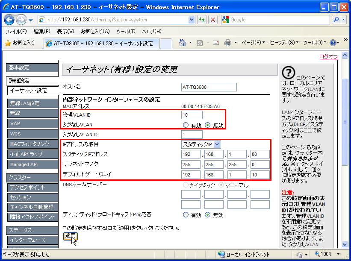Screen dimensions: 351x261
Task: Go forward with the browser Forward arrow
Action: [21, 20]
